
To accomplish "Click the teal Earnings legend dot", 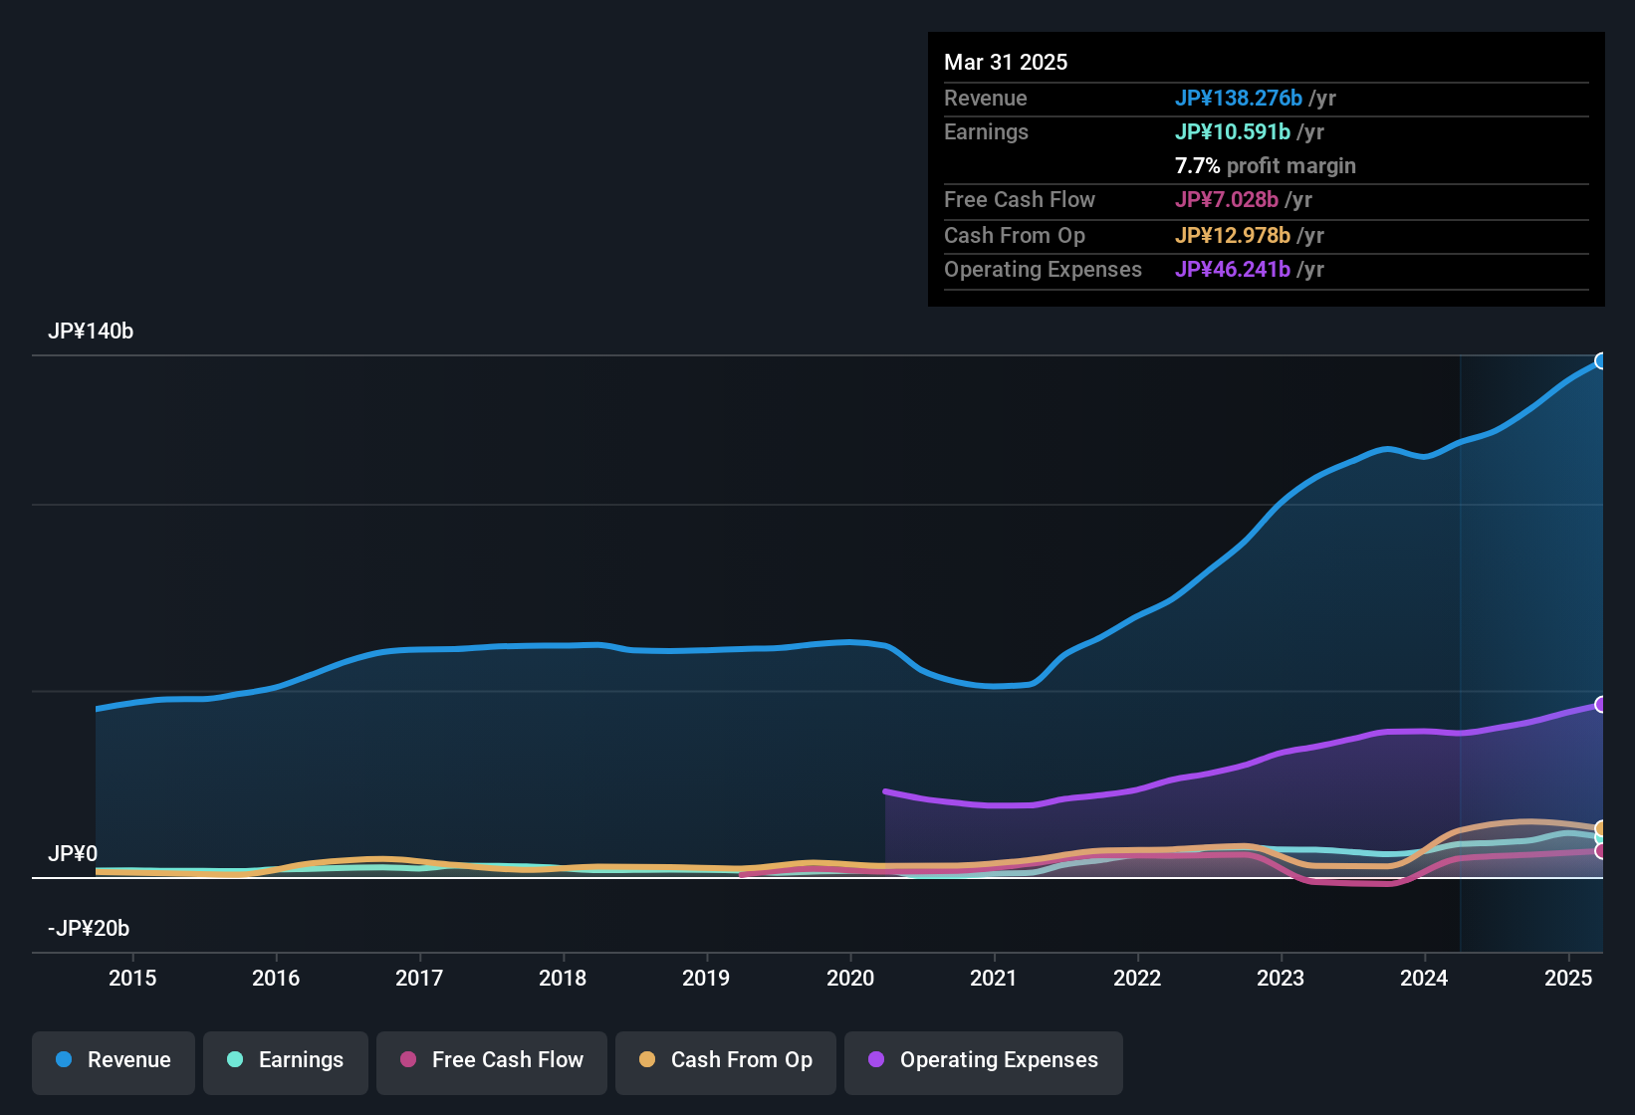I will [x=235, y=1059].
